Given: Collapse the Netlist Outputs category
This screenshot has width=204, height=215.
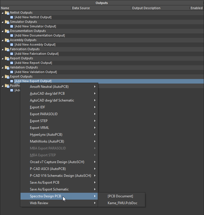Looking at the screenshot, I should pos(3,13).
